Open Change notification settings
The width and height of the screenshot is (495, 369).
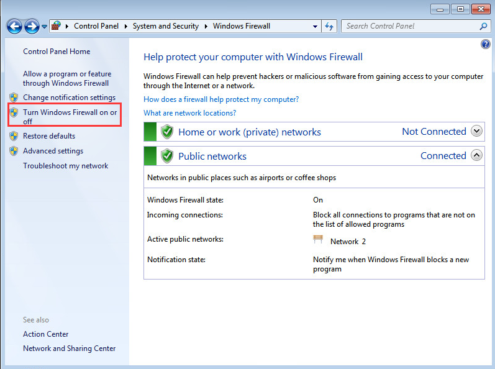[x=69, y=98]
